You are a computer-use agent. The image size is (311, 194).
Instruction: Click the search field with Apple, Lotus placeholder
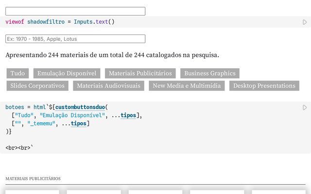(x=75, y=39)
